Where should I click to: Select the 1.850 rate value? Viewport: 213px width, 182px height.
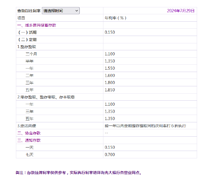click(x=110, y=90)
